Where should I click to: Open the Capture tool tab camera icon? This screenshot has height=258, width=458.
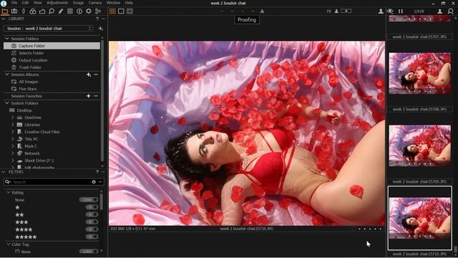coord(14,11)
